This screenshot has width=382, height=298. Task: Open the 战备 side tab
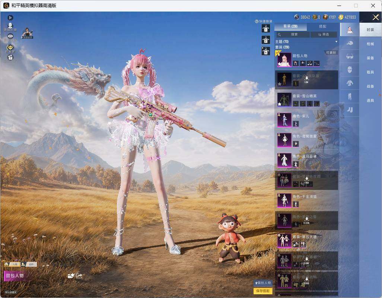[x=370, y=86]
